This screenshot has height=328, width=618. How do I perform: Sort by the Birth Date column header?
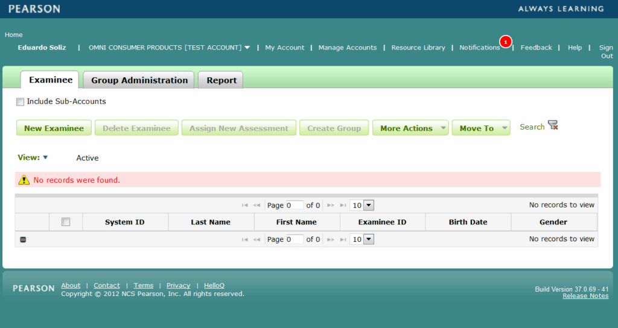pos(468,222)
